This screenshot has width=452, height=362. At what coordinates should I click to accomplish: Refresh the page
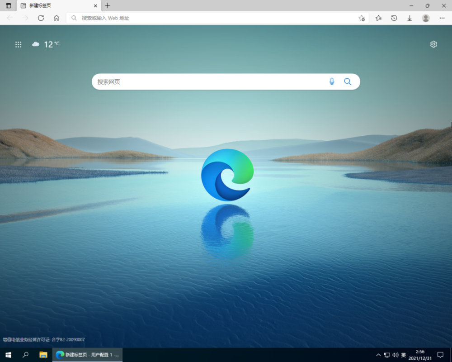click(x=41, y=18)
